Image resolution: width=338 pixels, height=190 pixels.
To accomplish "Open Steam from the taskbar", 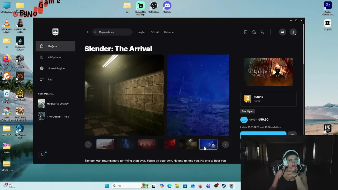I will [224, 186].
